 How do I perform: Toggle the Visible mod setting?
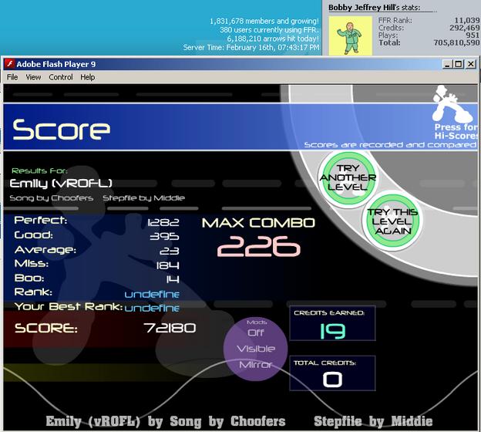click(256, 349)
